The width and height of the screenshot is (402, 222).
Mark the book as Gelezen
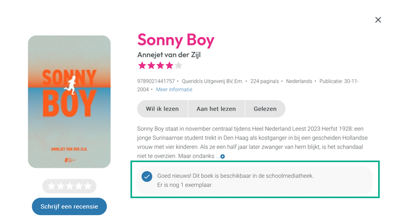pyautogui.click(x=265, y=109)
